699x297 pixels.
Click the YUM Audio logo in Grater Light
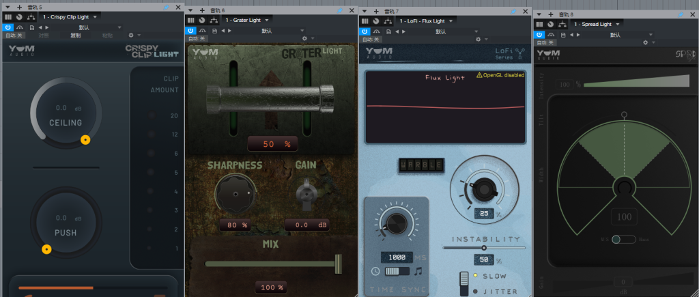205,53
